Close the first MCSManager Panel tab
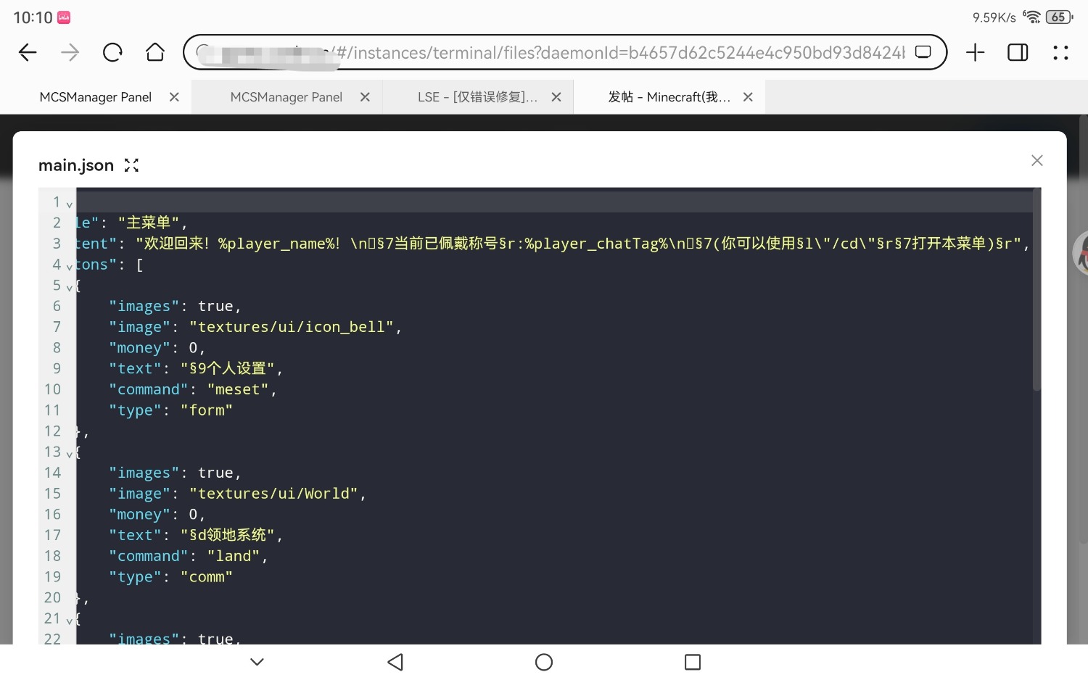 tap(174, 97)
